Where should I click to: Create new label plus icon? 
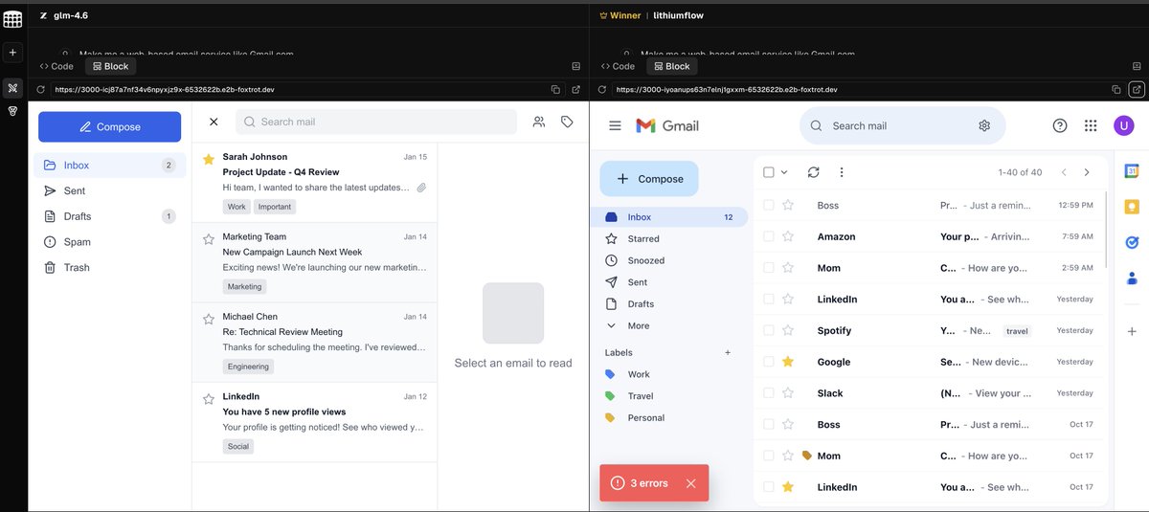click(x=728, y=352)
